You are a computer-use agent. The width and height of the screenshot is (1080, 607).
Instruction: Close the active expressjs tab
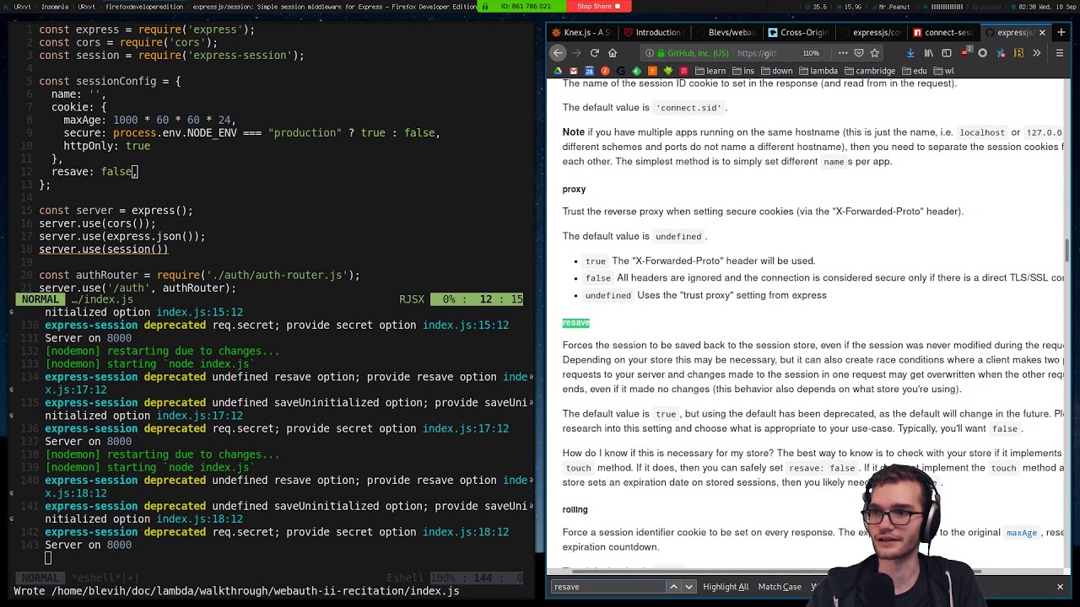(1042, 32)
